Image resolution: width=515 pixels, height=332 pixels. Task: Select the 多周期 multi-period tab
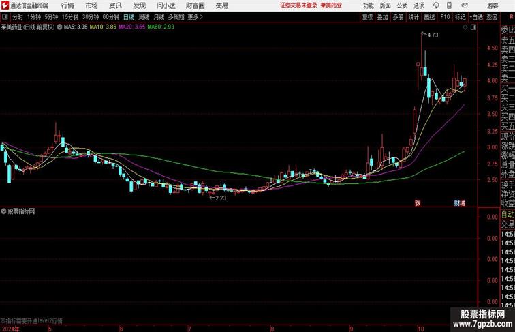(176, 17)
